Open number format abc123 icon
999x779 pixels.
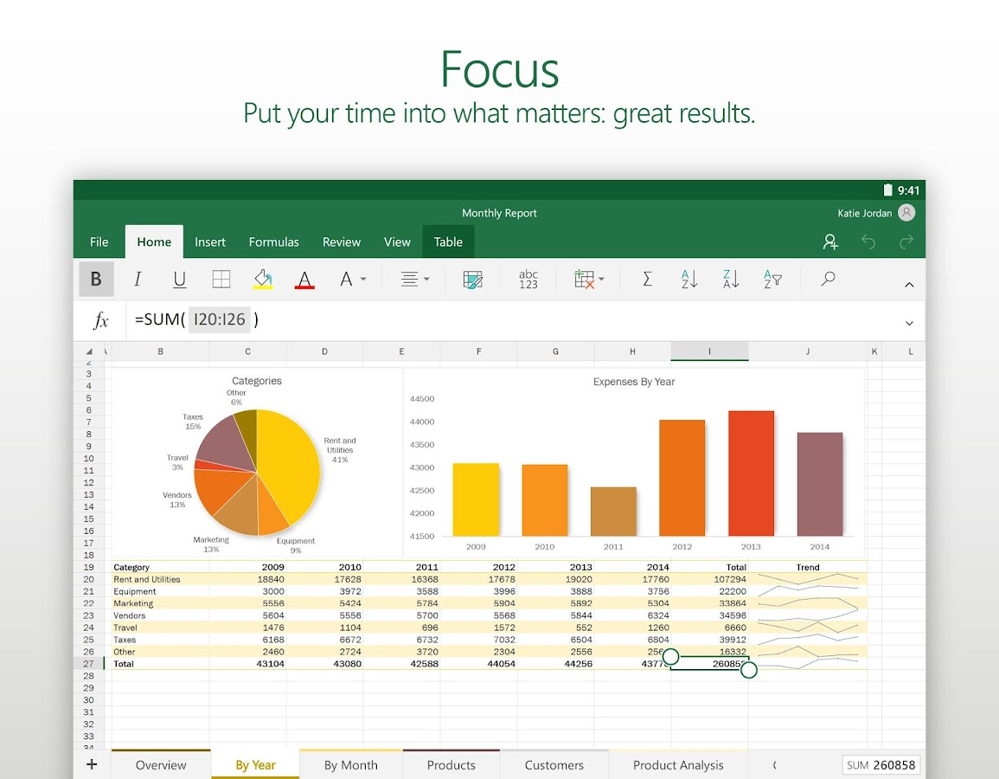pyautogui.click(x=528, y=280)
